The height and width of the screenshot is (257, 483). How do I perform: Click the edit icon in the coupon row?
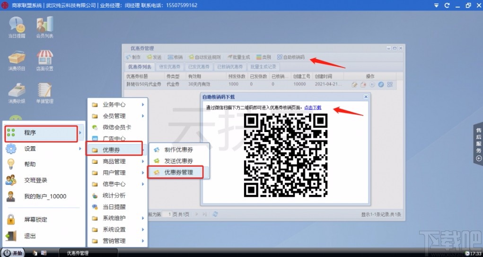coord(354,84)
